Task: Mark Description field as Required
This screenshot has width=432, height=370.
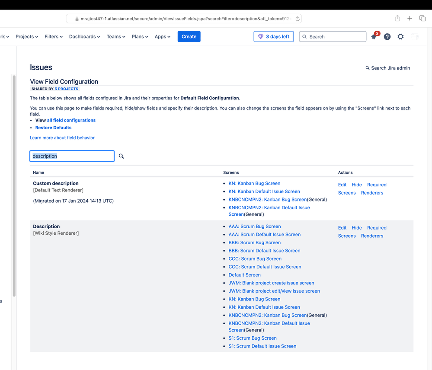Action: click(x=377, y=228)
